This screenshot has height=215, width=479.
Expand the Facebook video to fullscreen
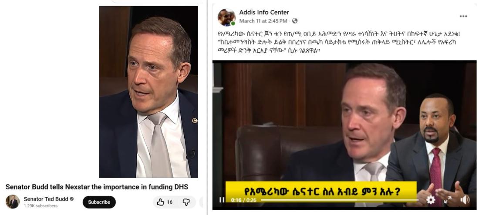tap(448, 200)
